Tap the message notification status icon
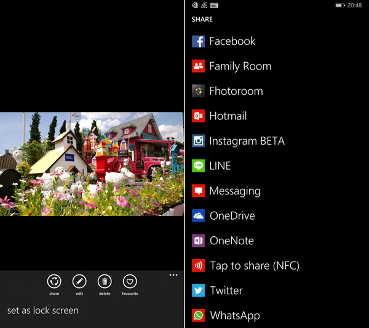Screen dimensions: 369x328 [x=215, y=5]
